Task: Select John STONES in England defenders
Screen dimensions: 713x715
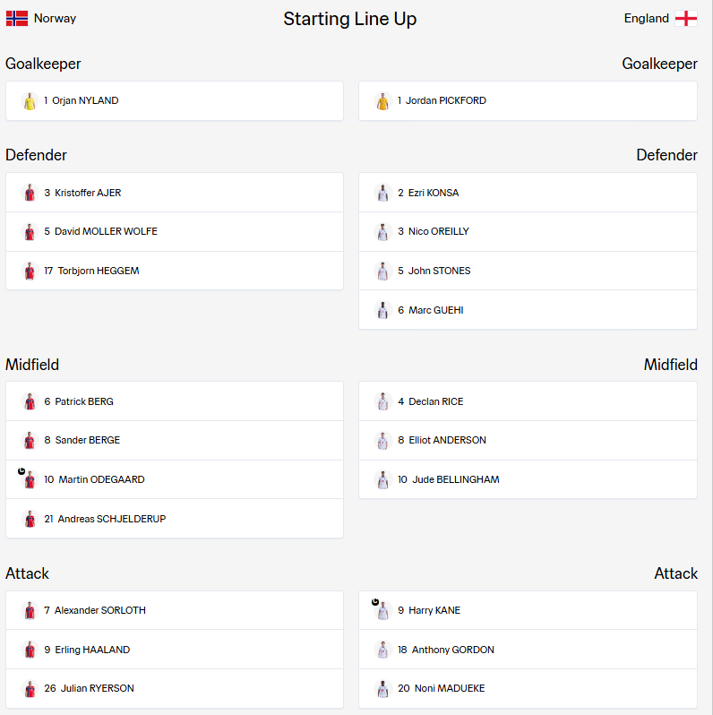Action: pos(528,271)
